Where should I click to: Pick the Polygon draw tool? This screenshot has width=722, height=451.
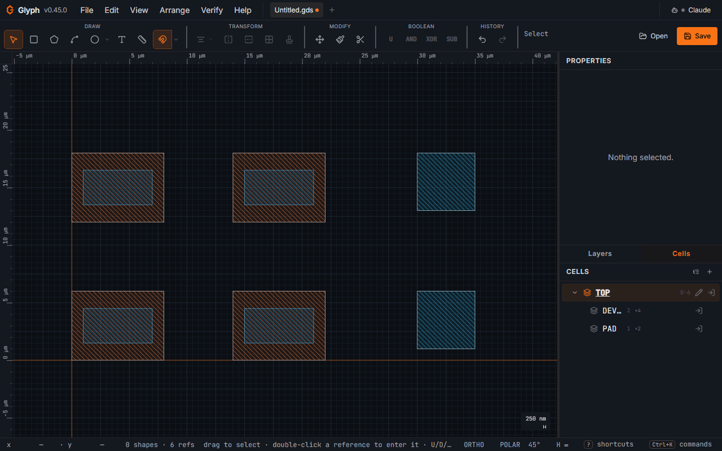[x=54, y=39]
